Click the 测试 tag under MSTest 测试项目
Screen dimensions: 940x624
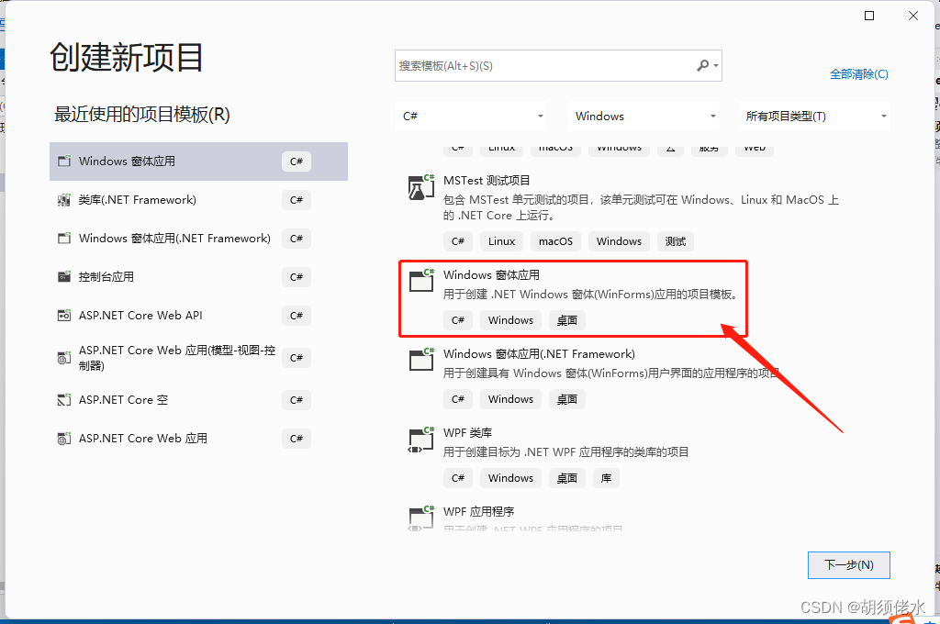675,241
